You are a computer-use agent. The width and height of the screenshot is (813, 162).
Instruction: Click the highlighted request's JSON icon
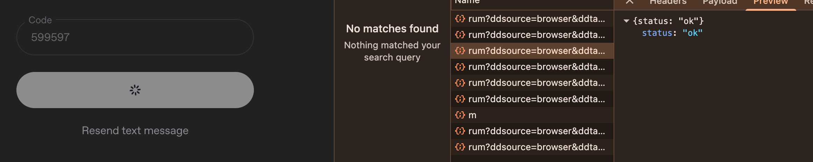(x=460, y=51)
